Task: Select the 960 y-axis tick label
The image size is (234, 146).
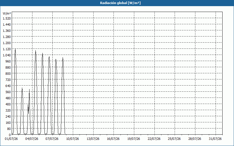Action: (8, 61)
